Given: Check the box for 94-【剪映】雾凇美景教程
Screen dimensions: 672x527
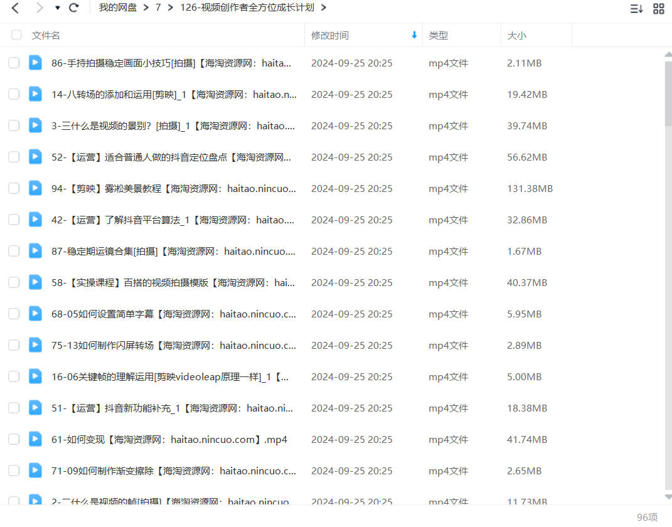Looking at the screenshot, I should click(14, 188).
